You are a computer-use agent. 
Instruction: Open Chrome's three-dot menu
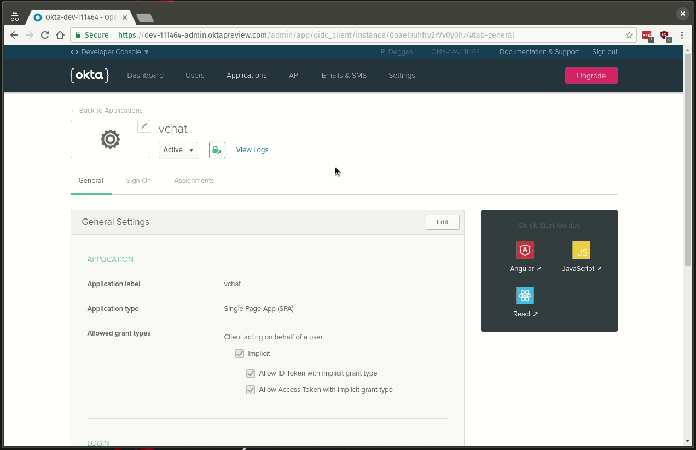pos(682,35)
